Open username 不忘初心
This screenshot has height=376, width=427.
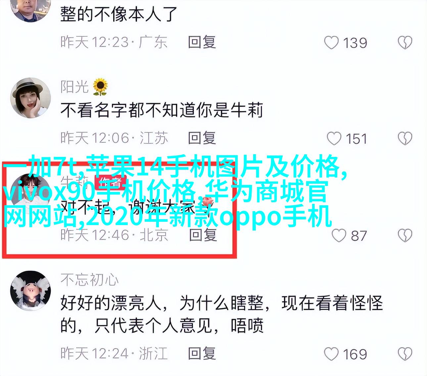[x=89, y=280]
